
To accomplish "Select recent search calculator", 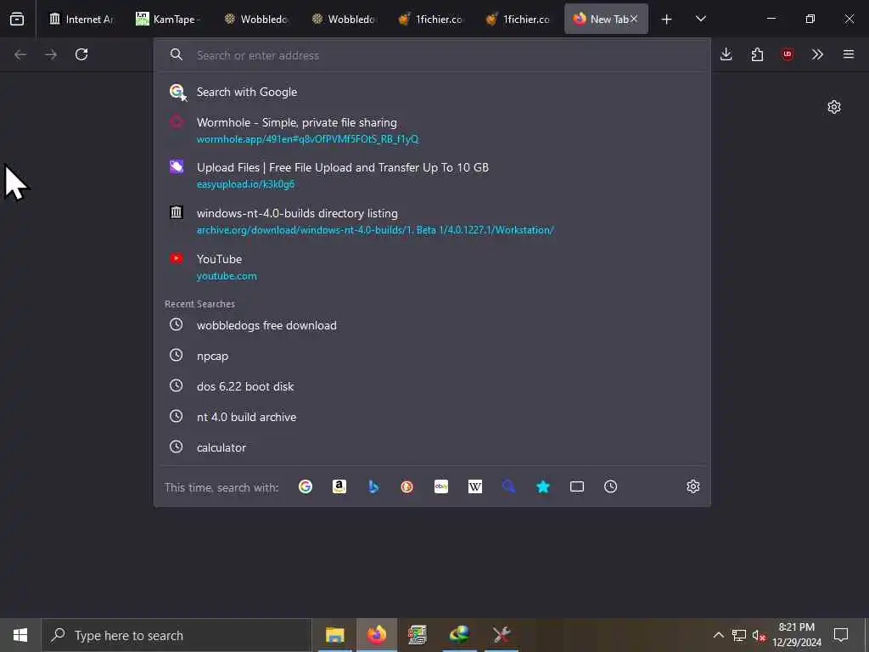I will pyautogui.click(x=432, y=447).
